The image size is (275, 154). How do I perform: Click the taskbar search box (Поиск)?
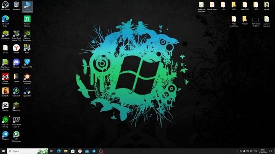click(27, 151)
